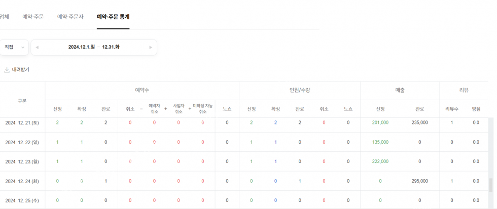Click the 미확정 자동 취소 column header

tap(203, 109)
